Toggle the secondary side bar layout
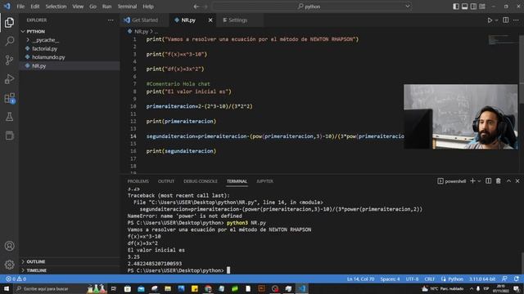 pyautogui.click(x=473, y=7)
